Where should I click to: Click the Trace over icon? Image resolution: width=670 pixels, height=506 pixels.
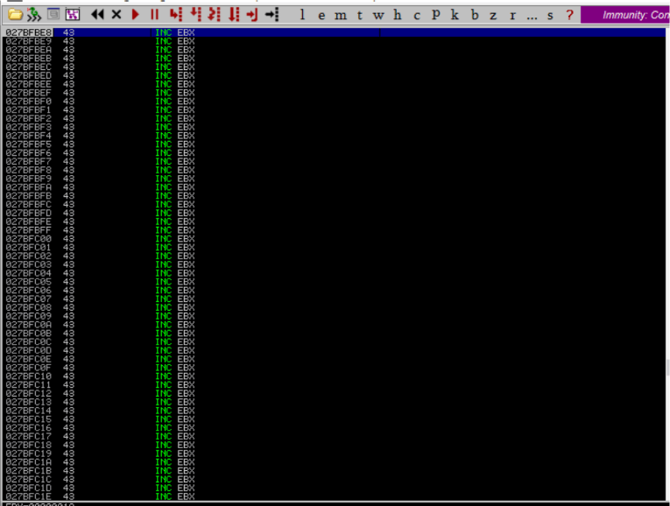234,15
